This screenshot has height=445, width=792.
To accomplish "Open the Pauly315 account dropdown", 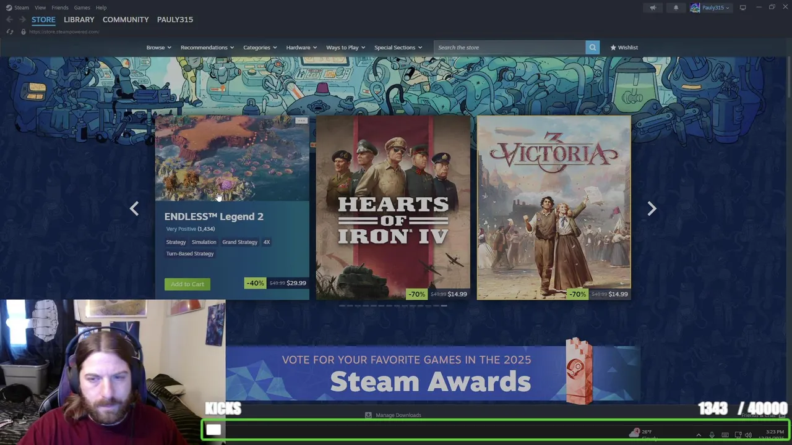I will tap(715, 7).
